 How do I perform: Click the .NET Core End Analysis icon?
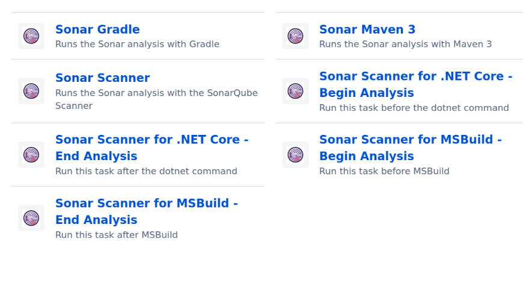[31, 155]
